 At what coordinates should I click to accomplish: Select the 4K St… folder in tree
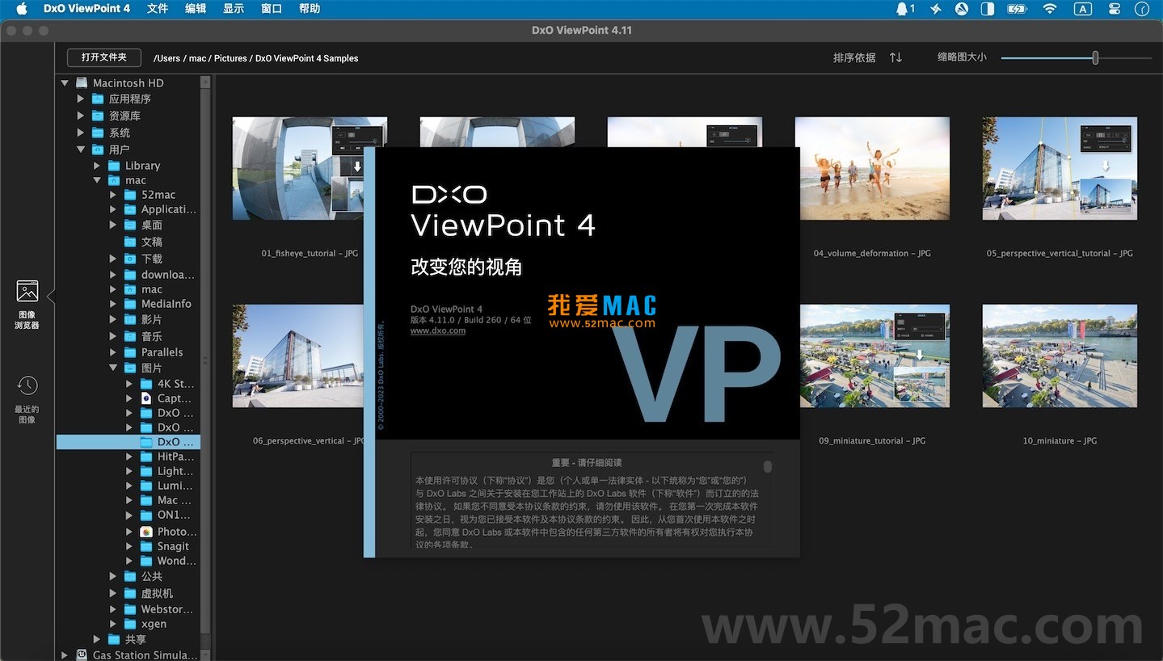175,384
